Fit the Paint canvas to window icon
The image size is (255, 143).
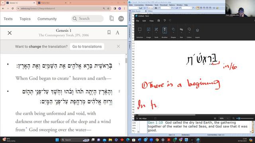[x=215, y=118]
